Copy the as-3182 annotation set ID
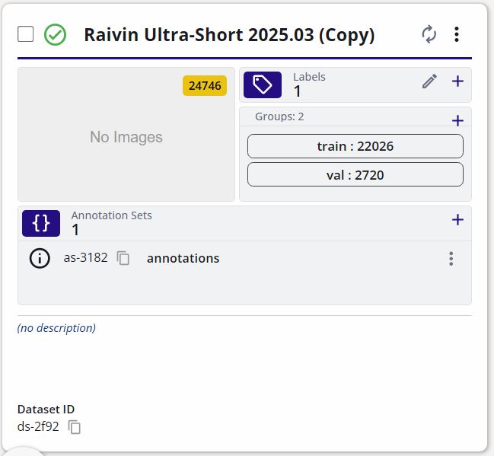Screen dimensions: 494x456 pos(123,259)
